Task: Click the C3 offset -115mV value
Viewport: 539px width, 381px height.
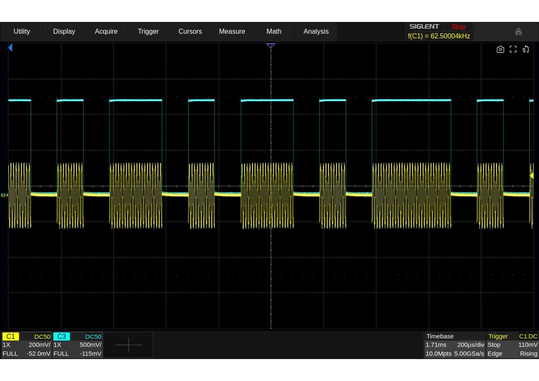Action: tap(91, 354)
